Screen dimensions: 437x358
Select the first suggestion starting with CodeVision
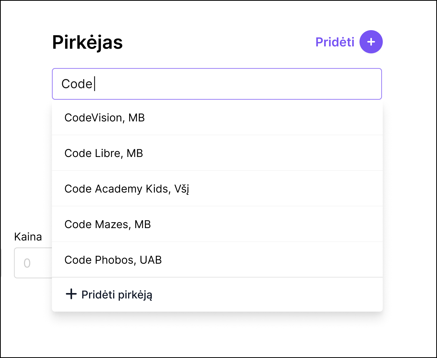[105, 118]
